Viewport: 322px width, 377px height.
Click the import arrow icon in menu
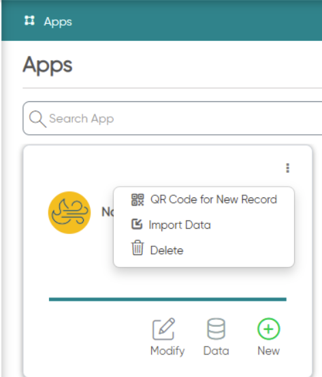(137, 224)
